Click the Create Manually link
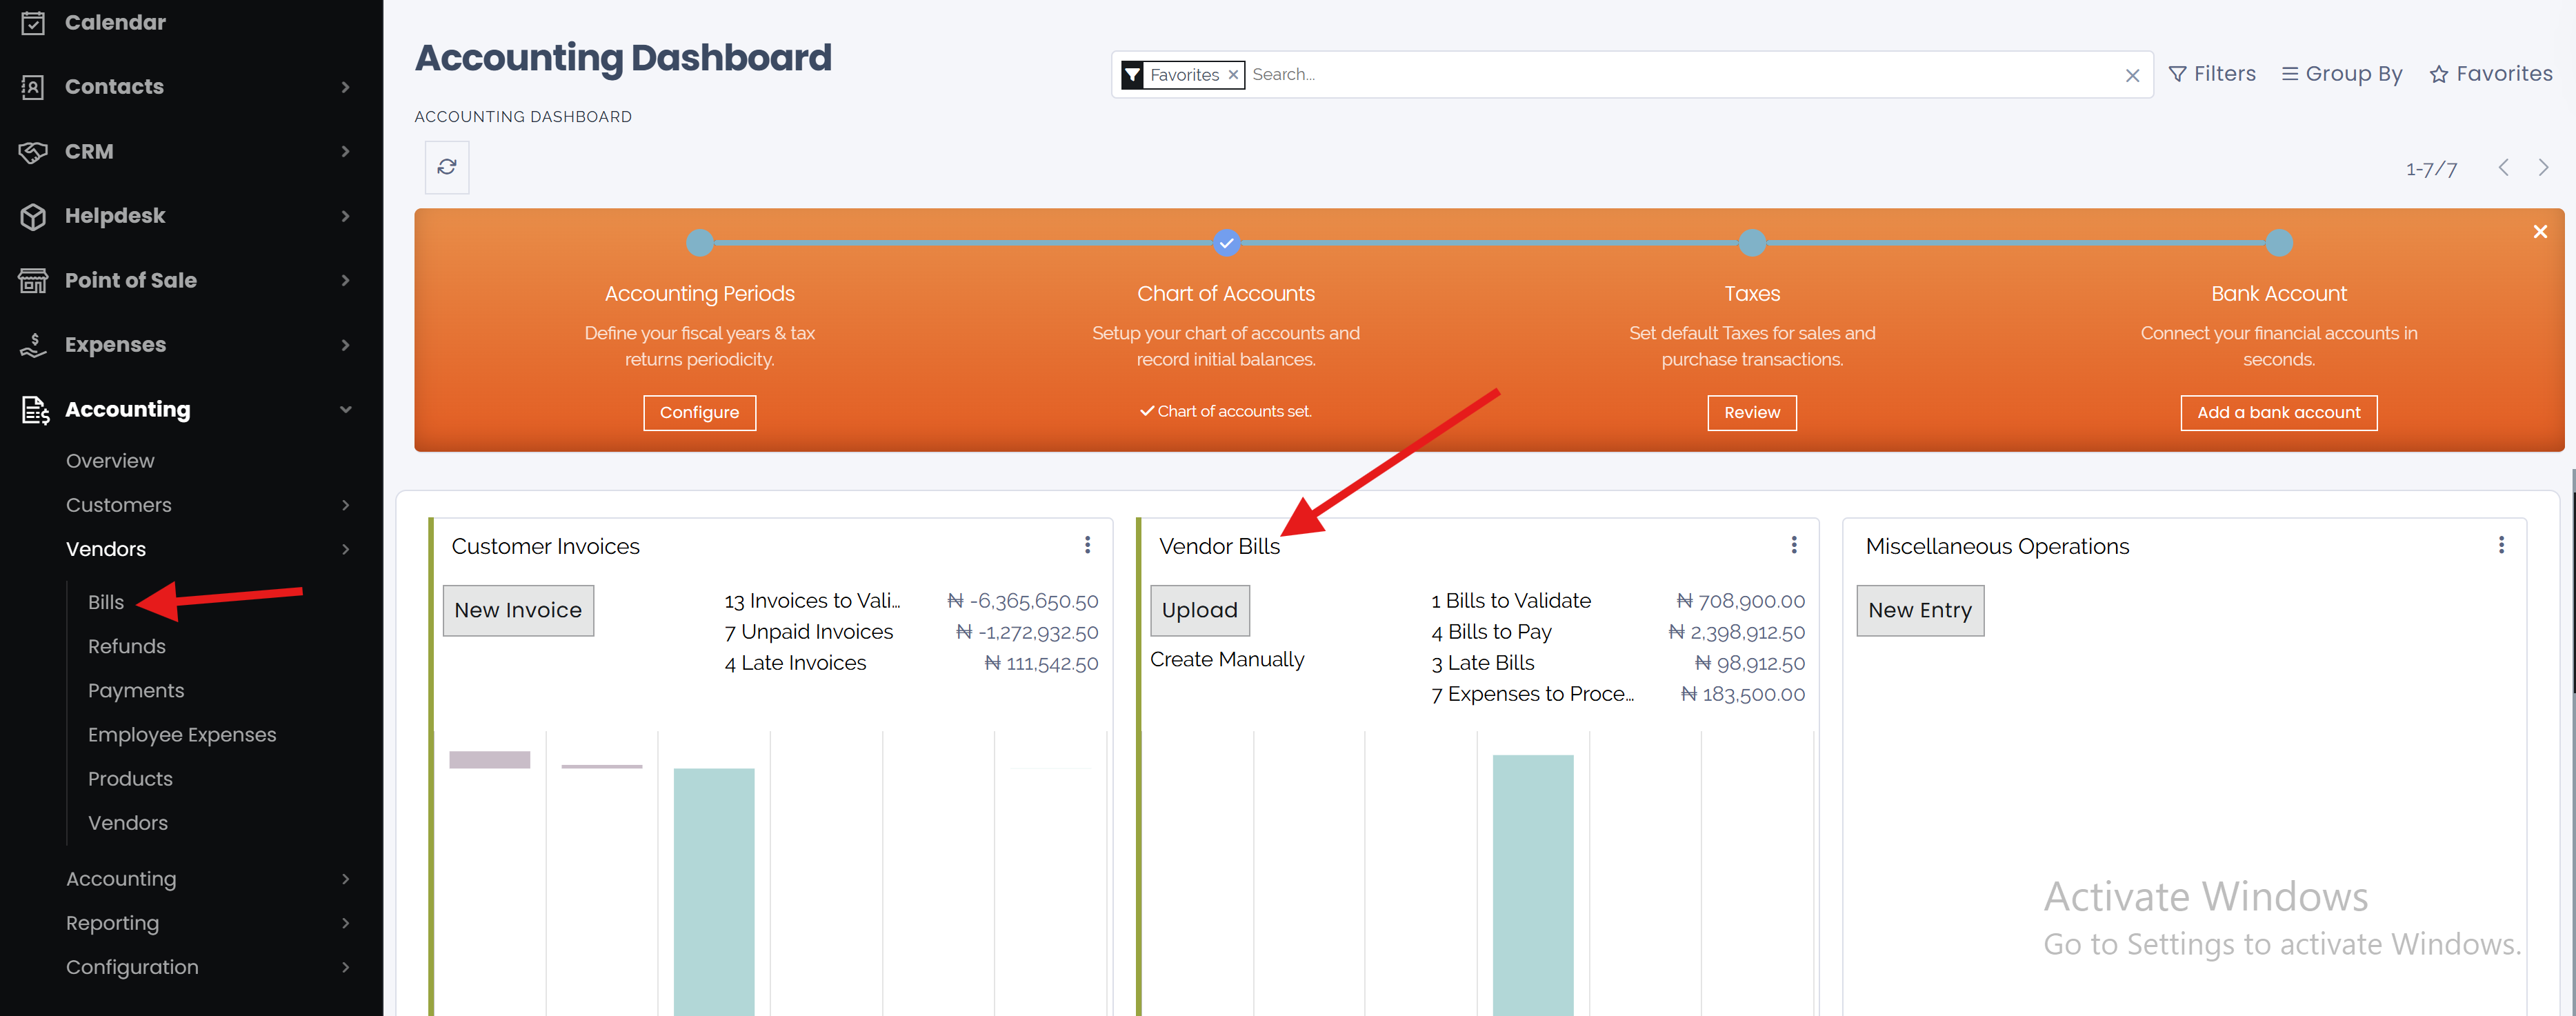The width and height of the screenshot is (2576, 1016). [1227, 660]
